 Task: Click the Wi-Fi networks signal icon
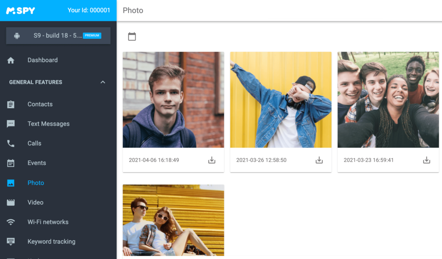[x=11, y=222]
